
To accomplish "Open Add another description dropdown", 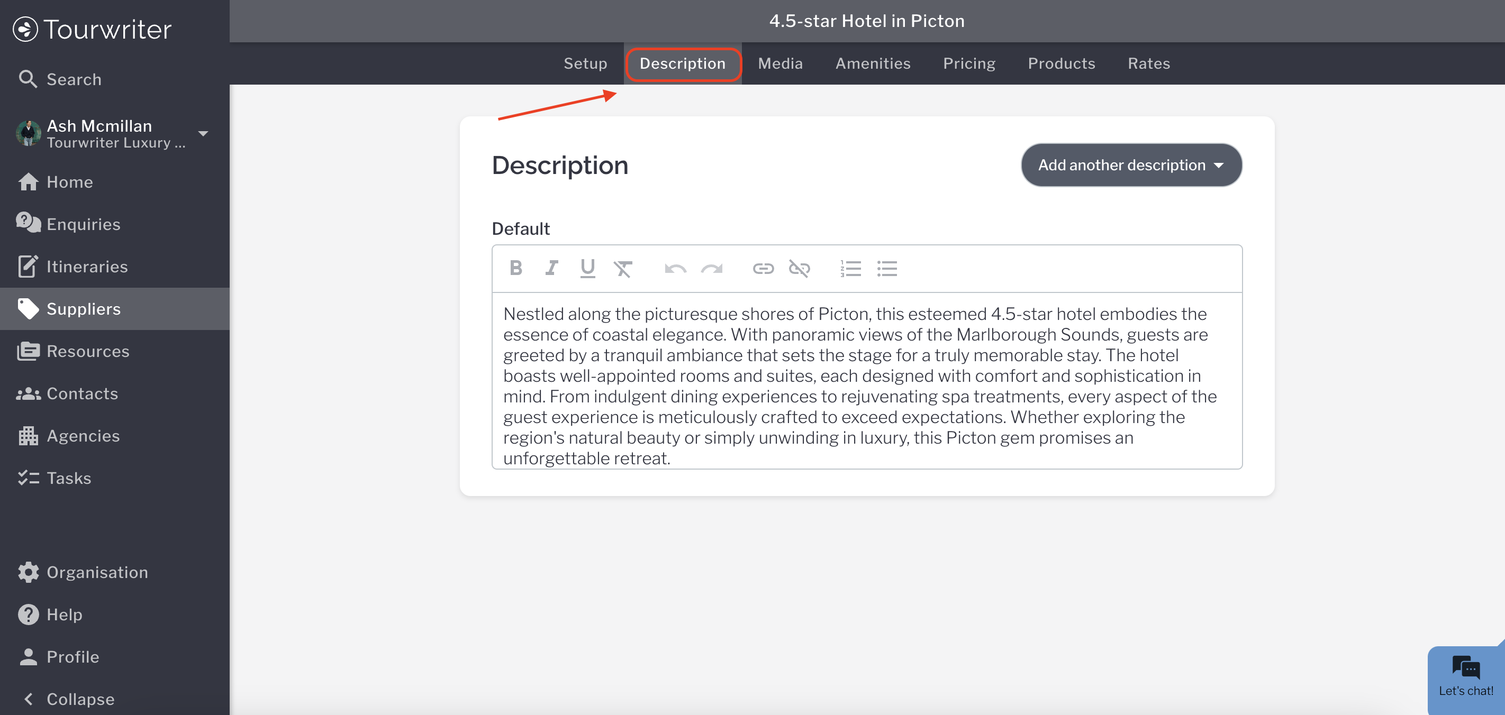I will pos(1131,165).
